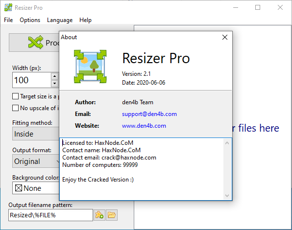Screen dimensions: 292x230
Task: Close the About dialog
Action: click(225, 37)
